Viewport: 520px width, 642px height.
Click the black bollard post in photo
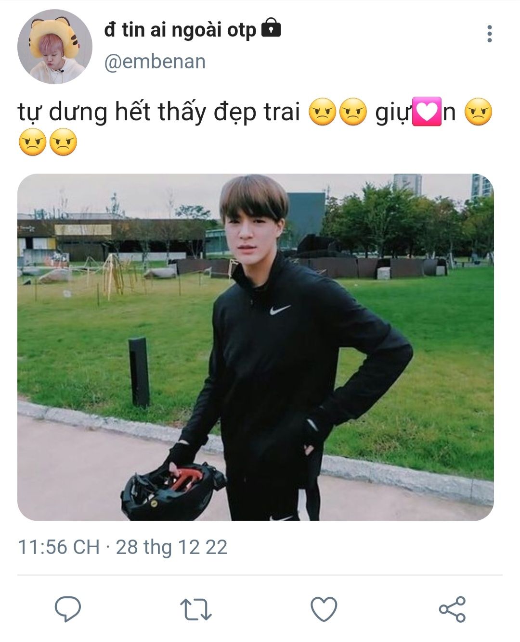pos(139,372)
